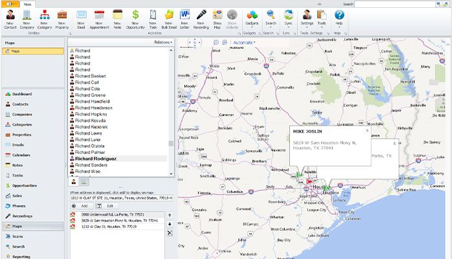Remove the selected address with the X icon

[x=170, y=232]
